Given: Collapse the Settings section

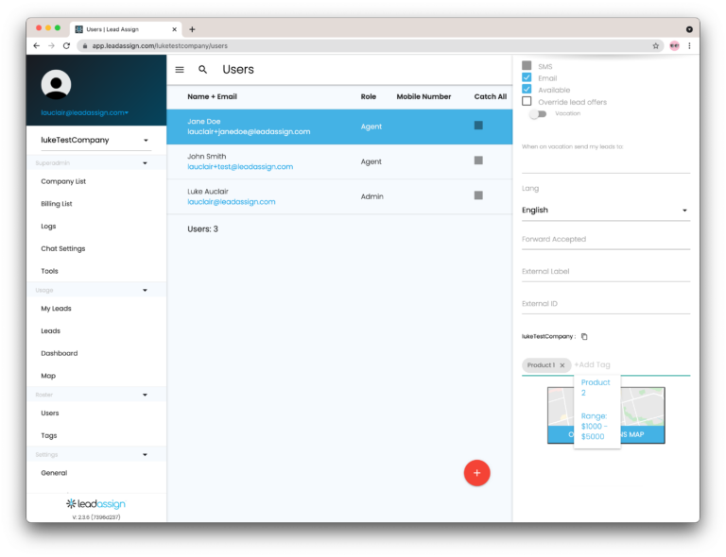Looking at the screenshot, I should click(x=145, y=455).
